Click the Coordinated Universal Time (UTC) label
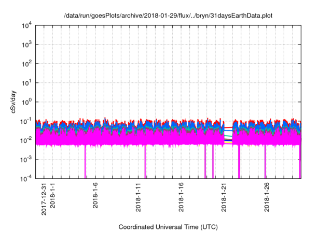The image size is (332, 232). click(x=168, y=227)
